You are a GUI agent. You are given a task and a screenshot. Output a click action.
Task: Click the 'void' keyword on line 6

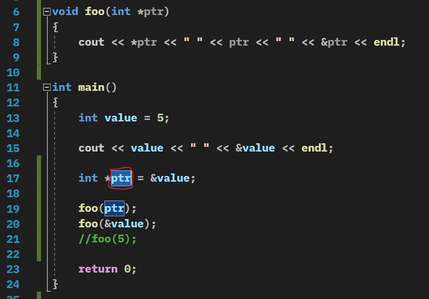[x=65, y=11]
